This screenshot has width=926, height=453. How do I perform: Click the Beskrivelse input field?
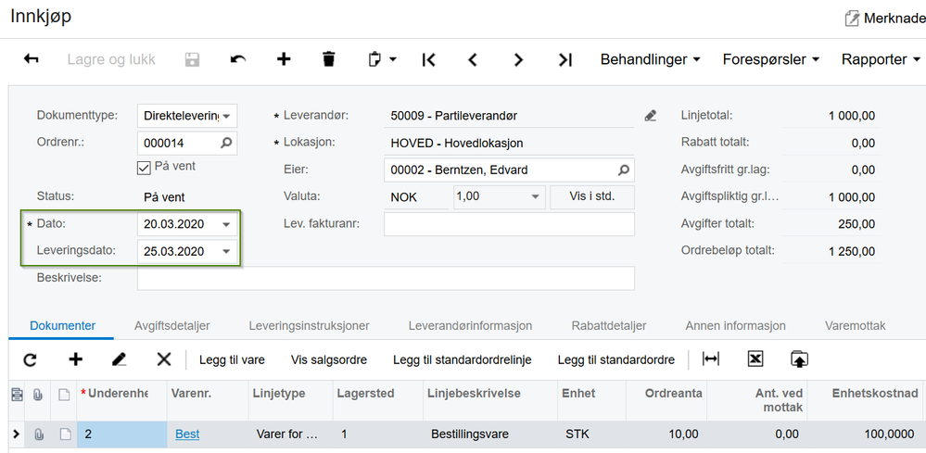(x=386, y=279)
